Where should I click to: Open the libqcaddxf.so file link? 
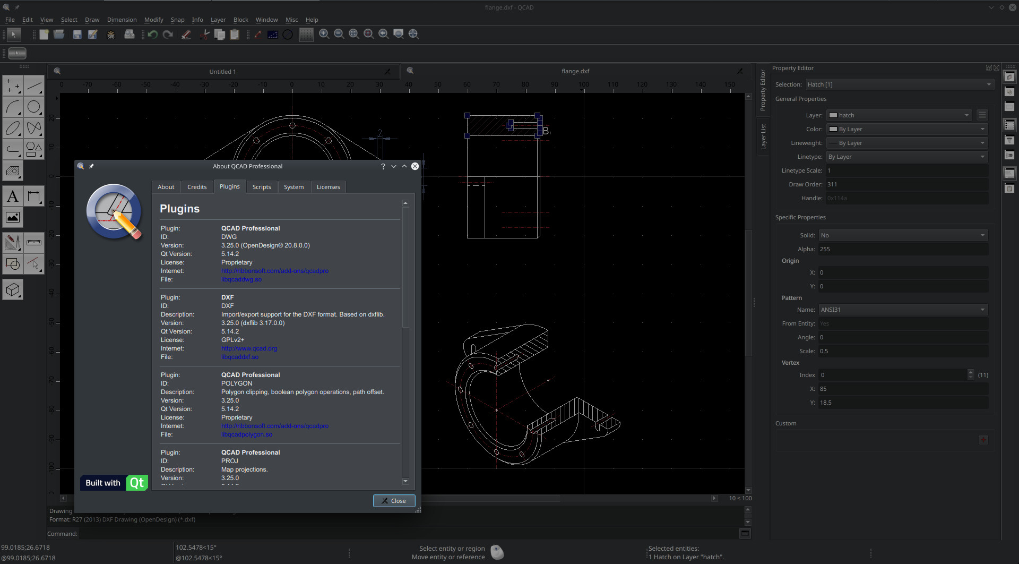239,357
